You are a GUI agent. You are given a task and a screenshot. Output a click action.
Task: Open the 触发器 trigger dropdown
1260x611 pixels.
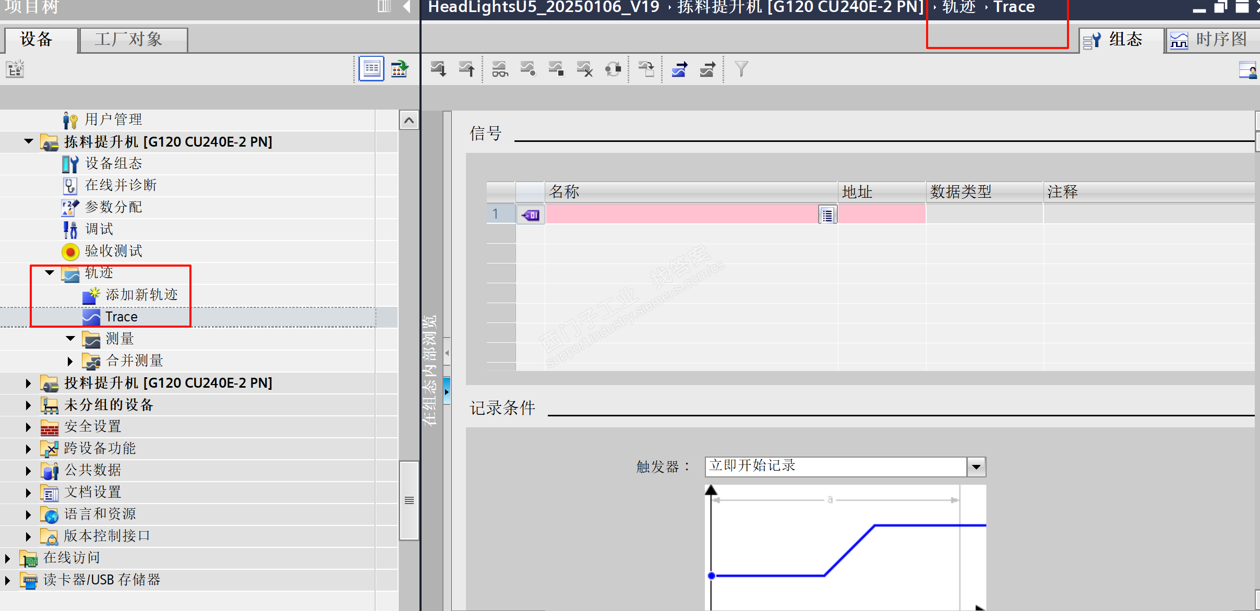click(976, 466)
